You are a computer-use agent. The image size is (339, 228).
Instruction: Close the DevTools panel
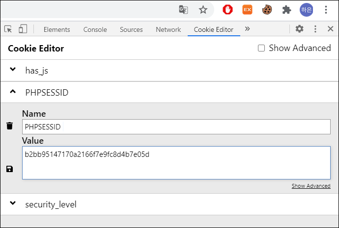point(330,29)
